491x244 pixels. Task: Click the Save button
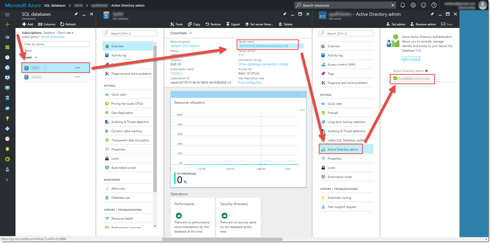(x=447, y=24)
